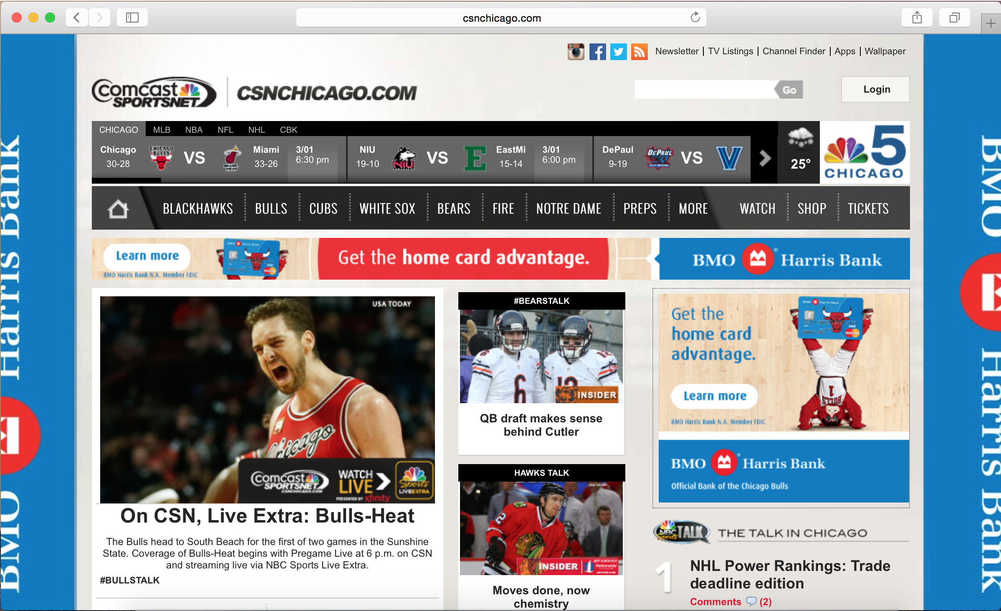This screenshot has height=611, width=1001.
Task: Open a new tab with plus button
Action: point(991,23)
